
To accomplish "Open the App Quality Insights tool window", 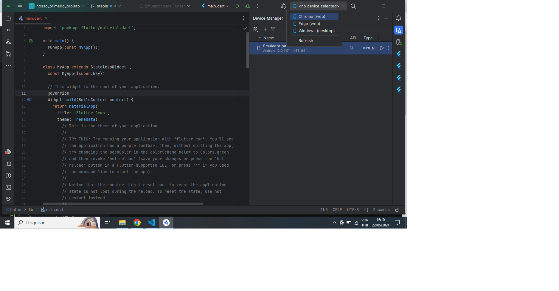I will 8,152.
